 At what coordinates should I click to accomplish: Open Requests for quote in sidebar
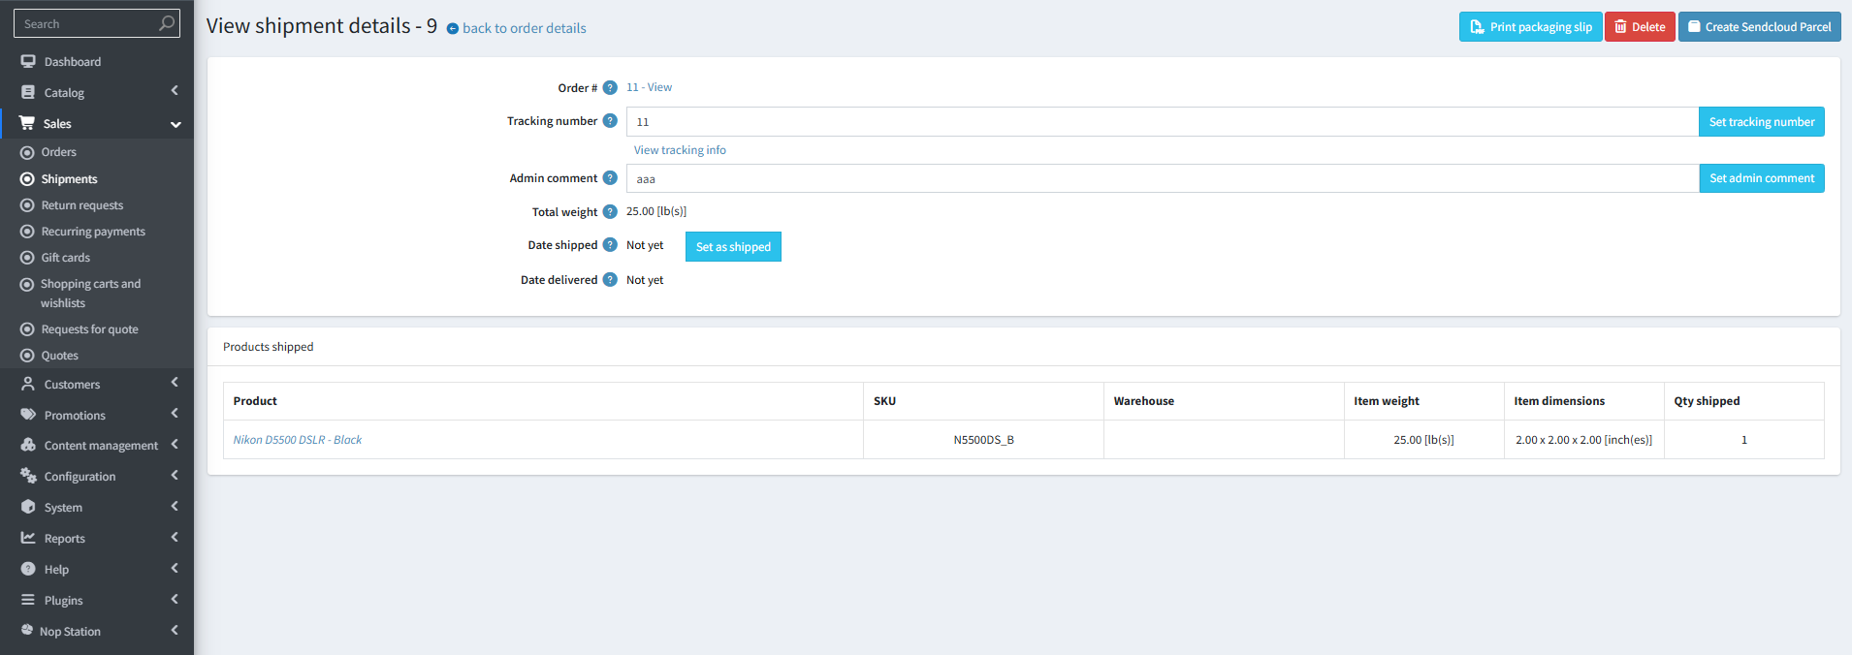tap(97, 329)
